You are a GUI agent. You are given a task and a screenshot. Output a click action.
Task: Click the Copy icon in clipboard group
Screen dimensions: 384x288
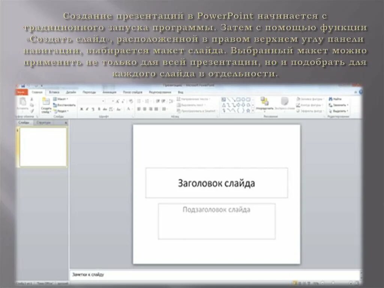[32, 105]
